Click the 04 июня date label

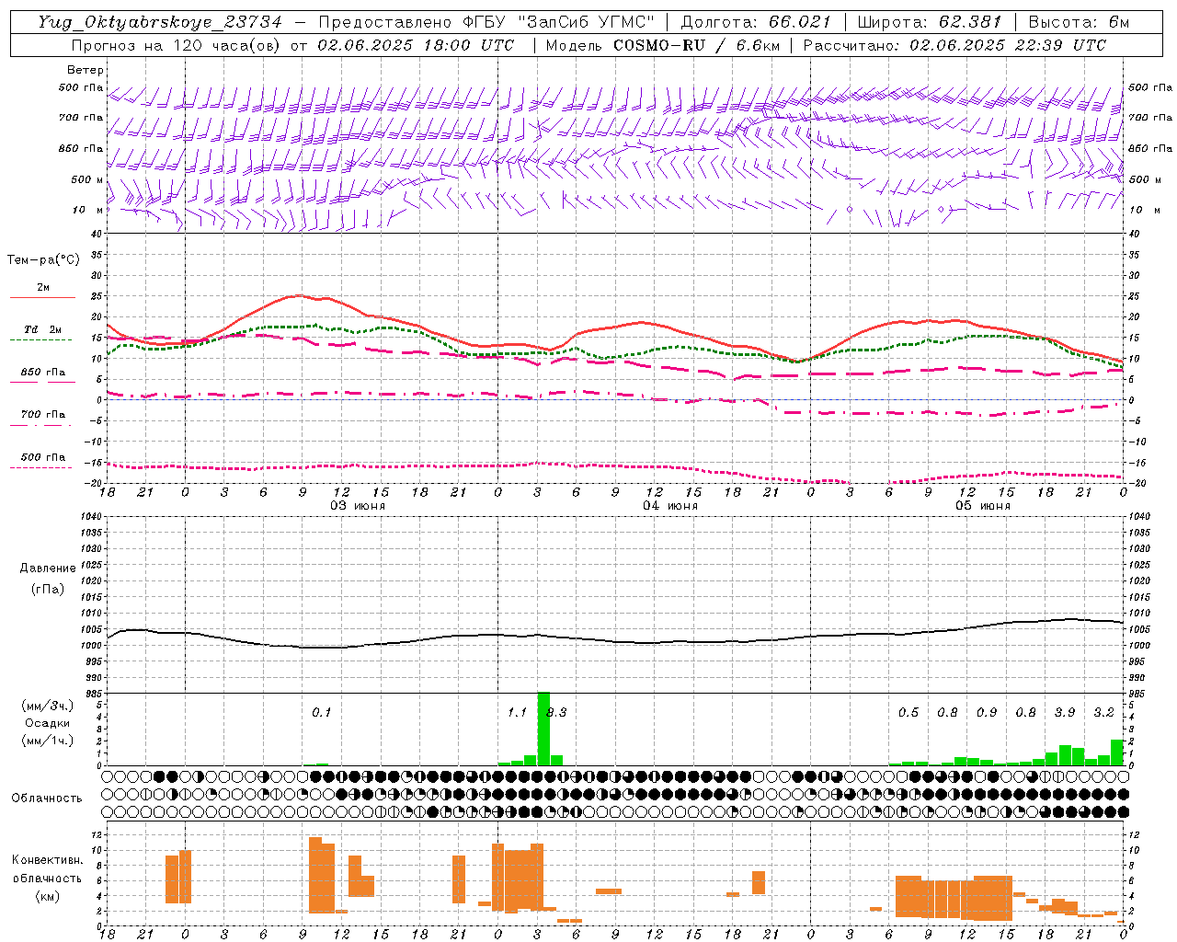pos(670,506)
